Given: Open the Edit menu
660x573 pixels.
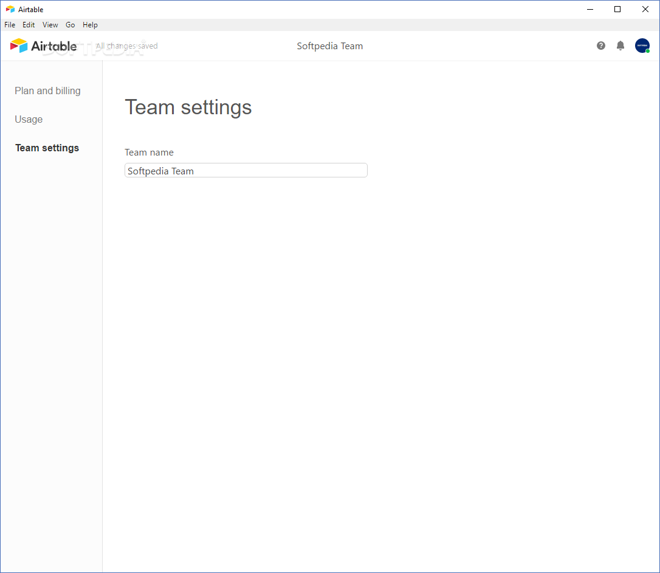Looking at the screenshot, I should tap(29, 25).
